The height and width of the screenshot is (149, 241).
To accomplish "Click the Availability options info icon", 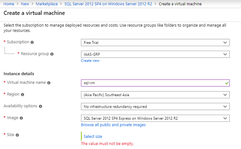I will 40,106.
